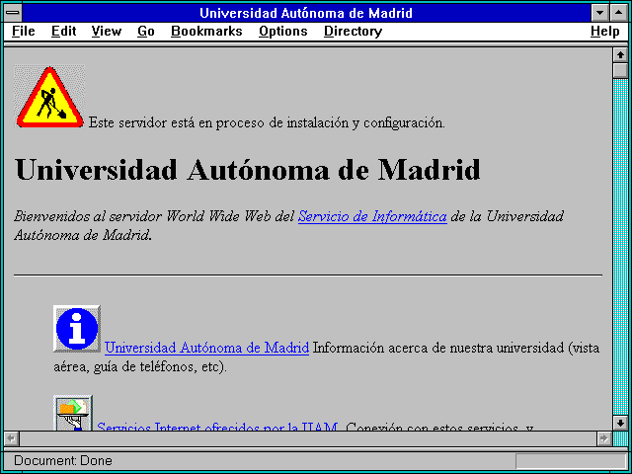Click the vertical scrollbar down arrow

point(620,423)
